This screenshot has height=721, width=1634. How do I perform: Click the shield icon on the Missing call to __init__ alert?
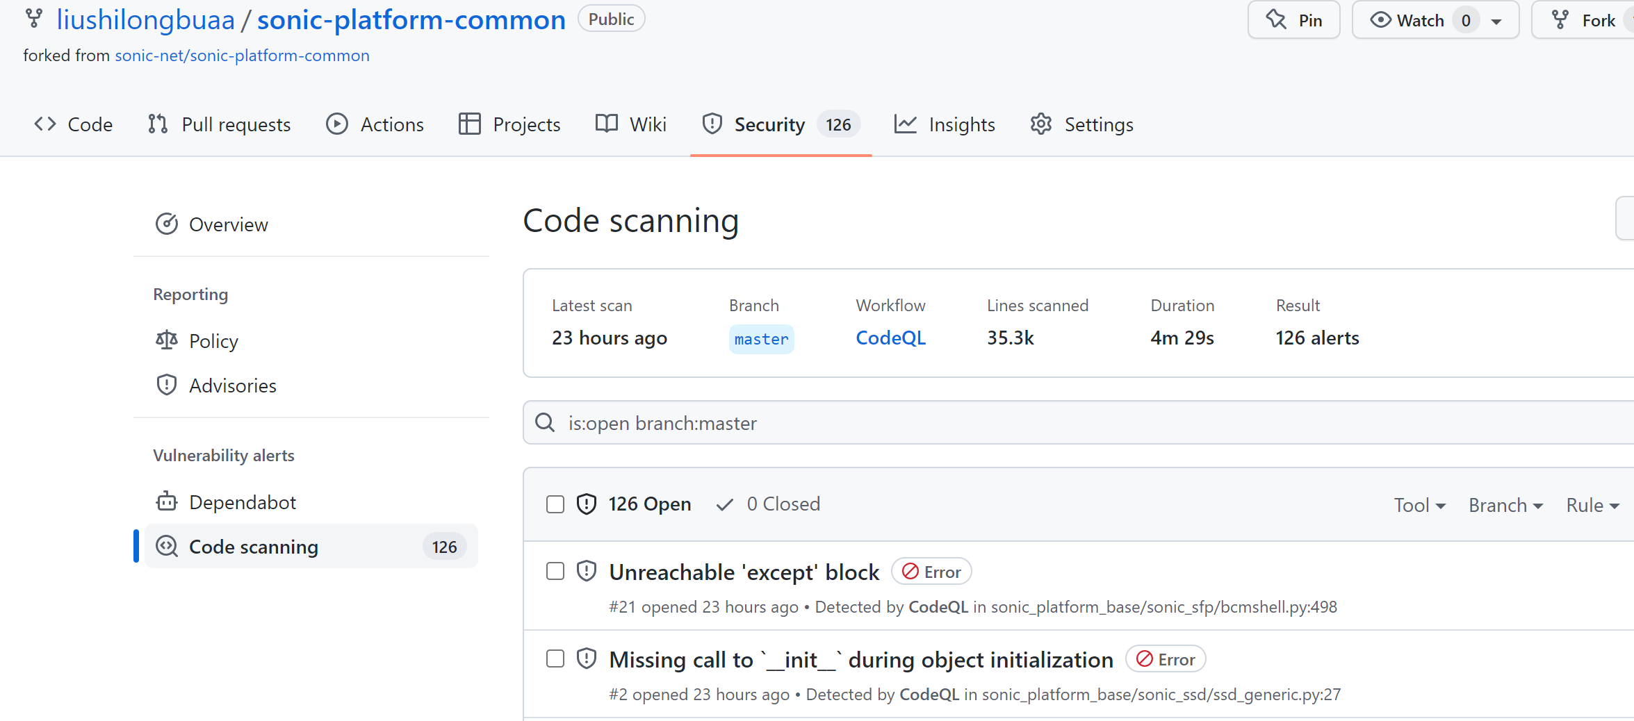587,658
